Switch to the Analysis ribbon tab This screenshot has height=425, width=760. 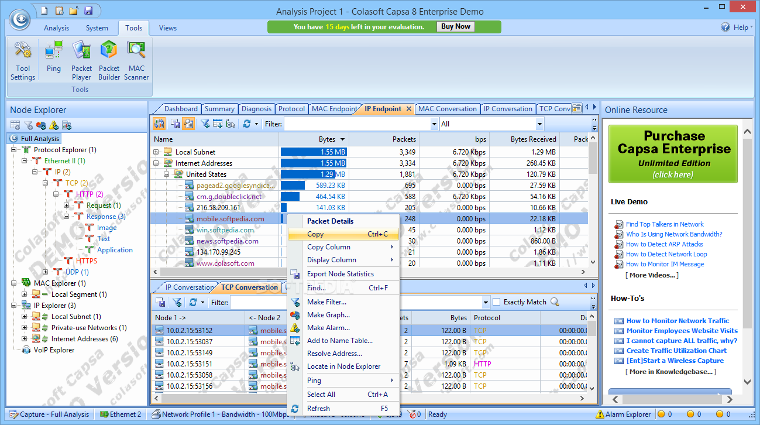(57, 28)
